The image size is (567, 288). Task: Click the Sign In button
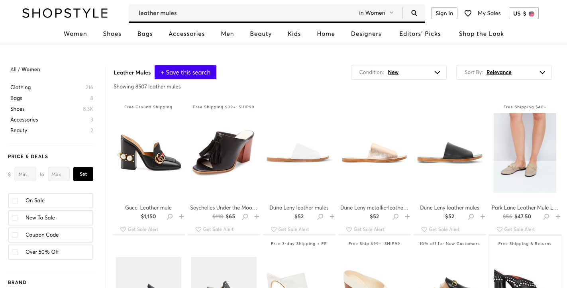(444, 13)
